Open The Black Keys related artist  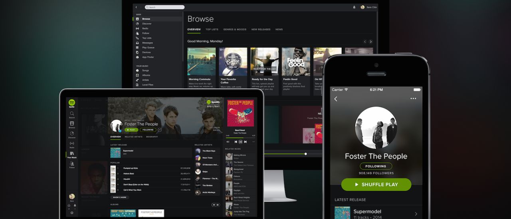(207, 151)
